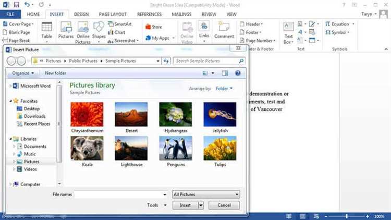
Task: Click the Chart icon in ribbon
Action: point(116,32)
